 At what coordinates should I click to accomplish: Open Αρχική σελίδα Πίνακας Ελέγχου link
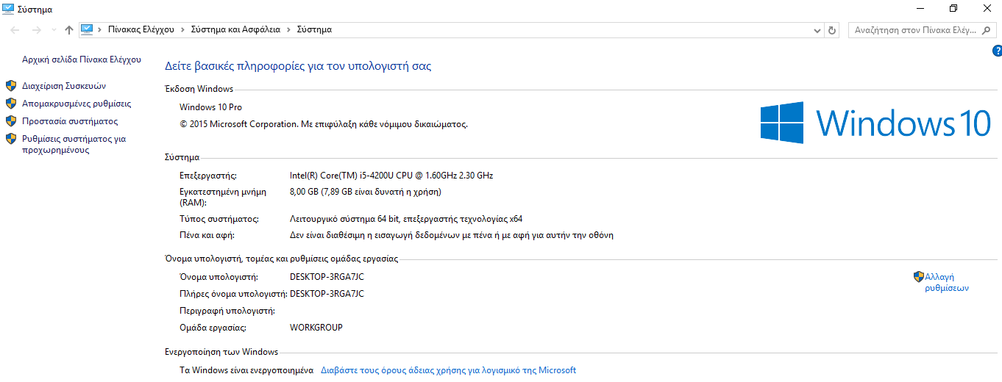click(x=82, y=60)
